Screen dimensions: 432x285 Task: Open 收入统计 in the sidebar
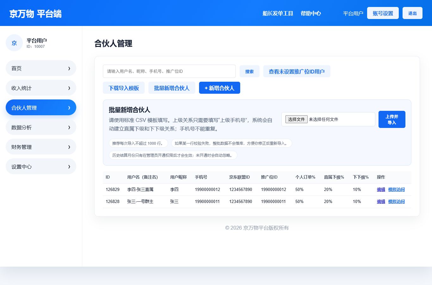point(41,88)
